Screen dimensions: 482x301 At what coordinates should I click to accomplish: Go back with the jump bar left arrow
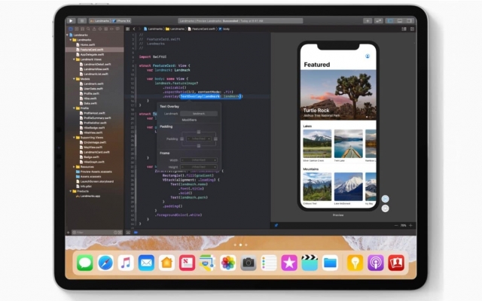(134, 29)
